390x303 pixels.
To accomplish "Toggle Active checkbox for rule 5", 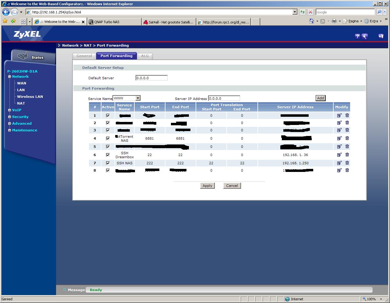I will 108,147.
